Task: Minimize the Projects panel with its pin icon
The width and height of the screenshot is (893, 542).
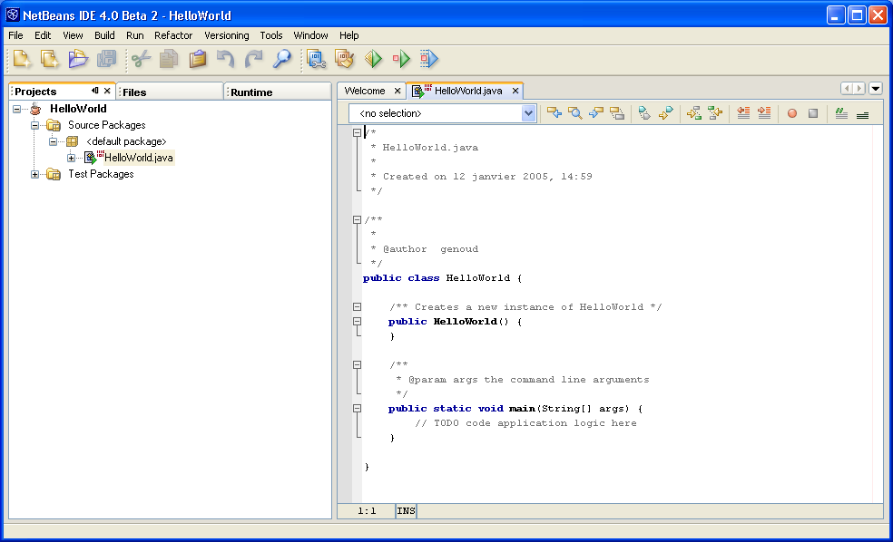Action: [94, 91]
